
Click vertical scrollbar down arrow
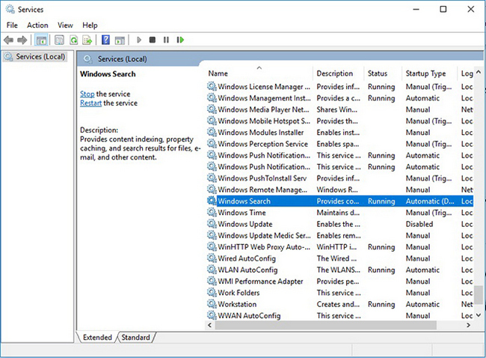point(479,315)
